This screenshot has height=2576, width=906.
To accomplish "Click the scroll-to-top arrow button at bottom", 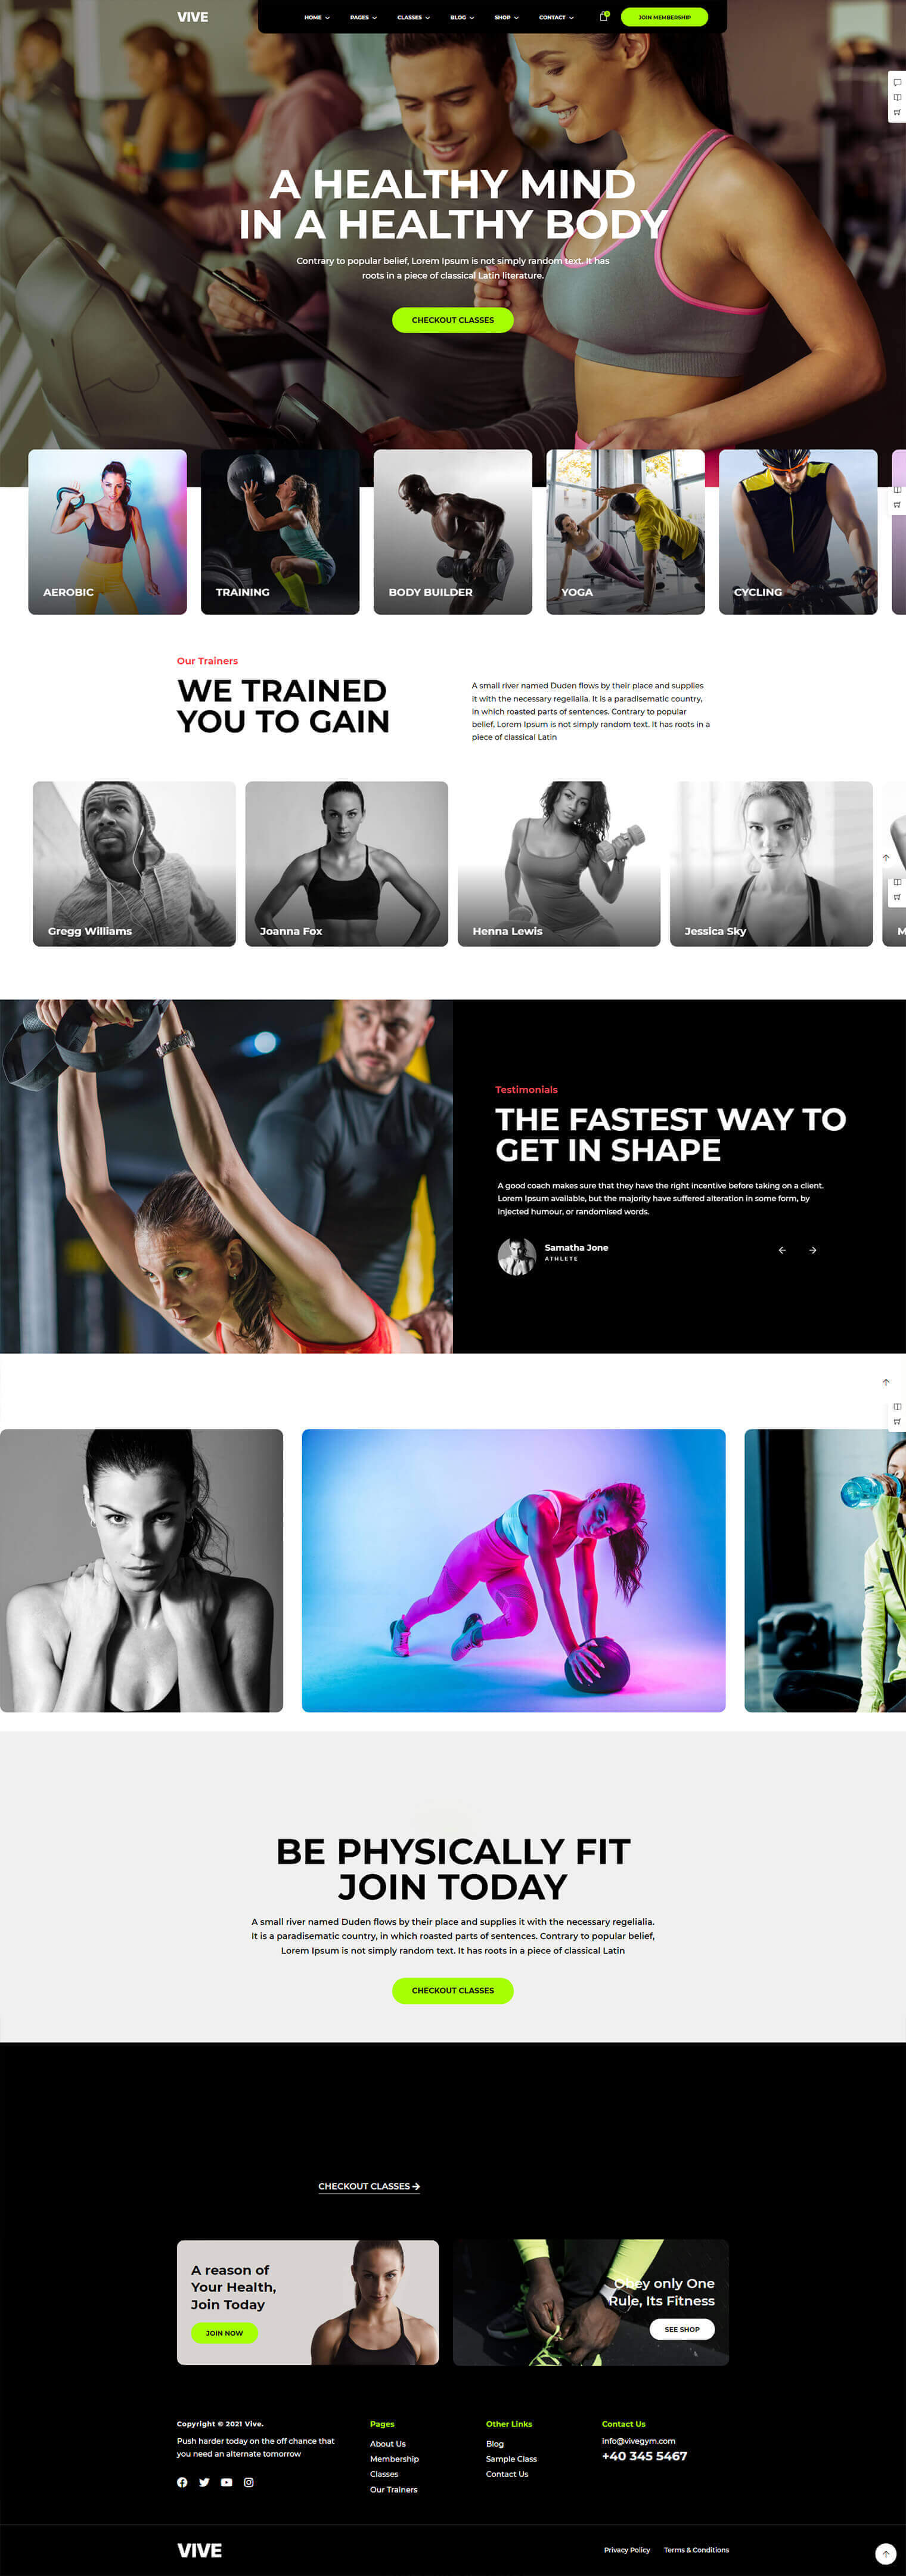I will (885, 2553).
